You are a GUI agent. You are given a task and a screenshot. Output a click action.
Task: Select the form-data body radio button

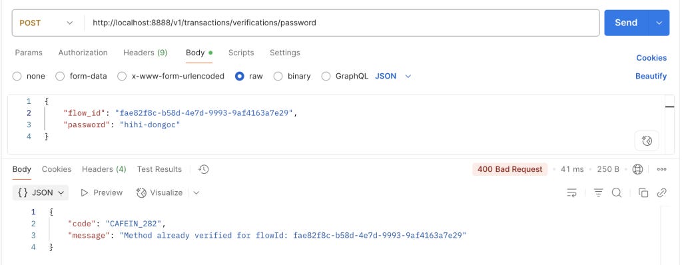[x=60, y=76]
